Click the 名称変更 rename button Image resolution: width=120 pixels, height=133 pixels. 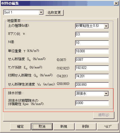click(x=54, y=13)
